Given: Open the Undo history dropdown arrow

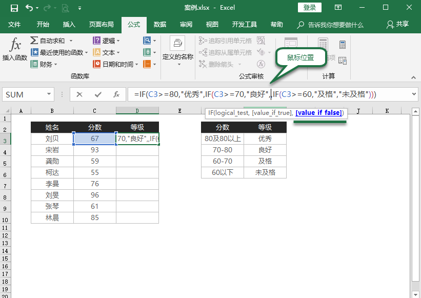Looking at the screenshot, I should (37, 8).
